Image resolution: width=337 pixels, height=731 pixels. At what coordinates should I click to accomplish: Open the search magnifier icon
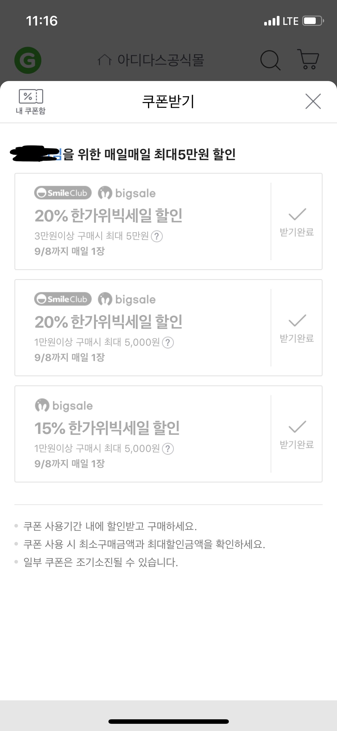(270, 60)
